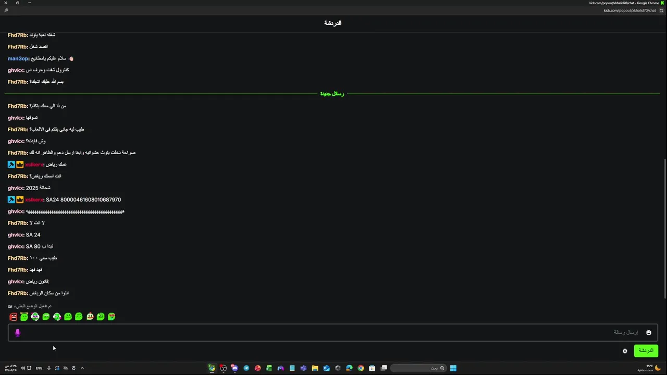Insert the angry red emote
This screenshot has width=667, height=375.
(13, 317)
